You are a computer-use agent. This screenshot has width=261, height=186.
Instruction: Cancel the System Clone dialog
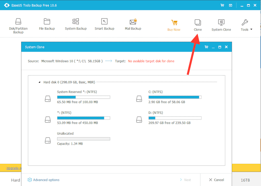216,180
